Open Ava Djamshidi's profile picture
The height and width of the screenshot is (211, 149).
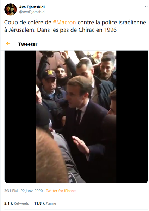click(x=10, y=9)
